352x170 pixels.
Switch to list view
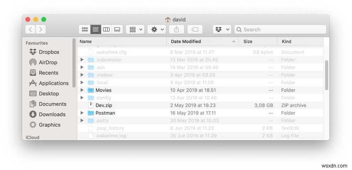point(96,29)
